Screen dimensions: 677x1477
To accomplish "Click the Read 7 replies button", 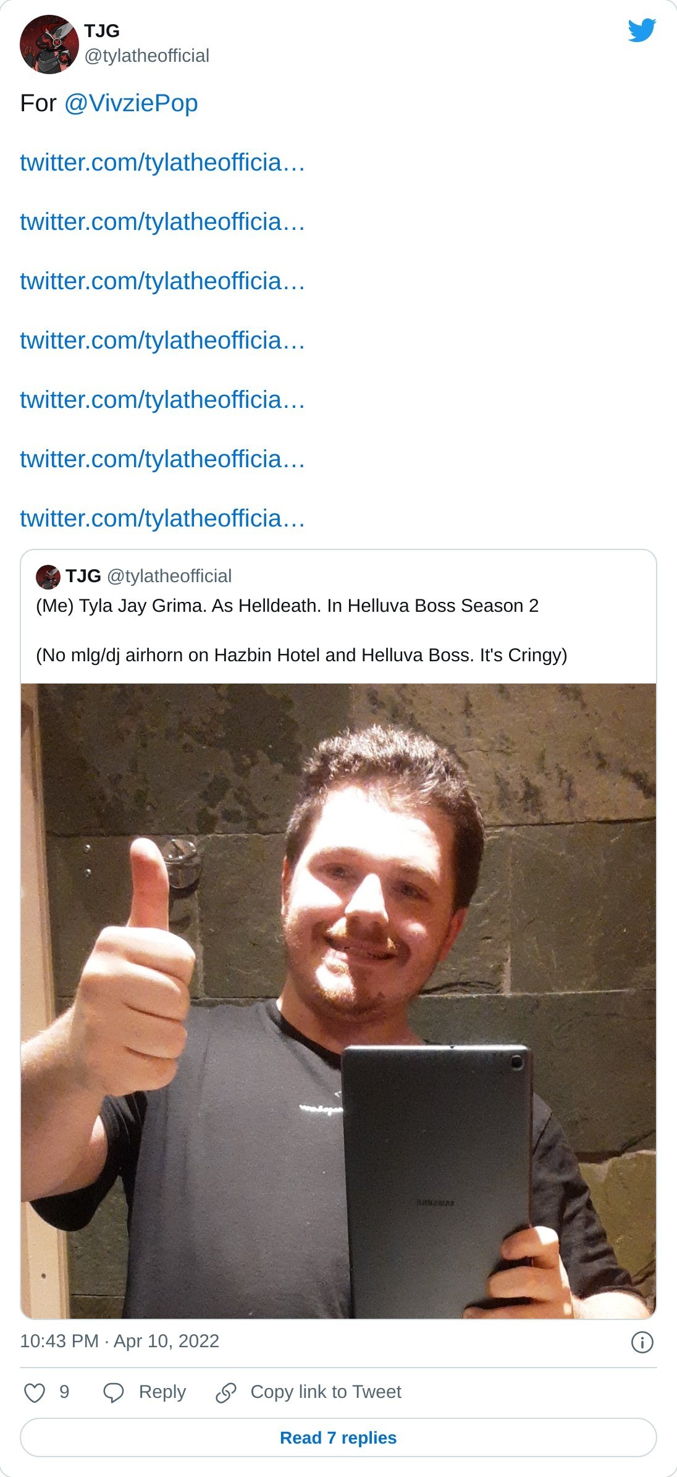I will click(338, 1437).
